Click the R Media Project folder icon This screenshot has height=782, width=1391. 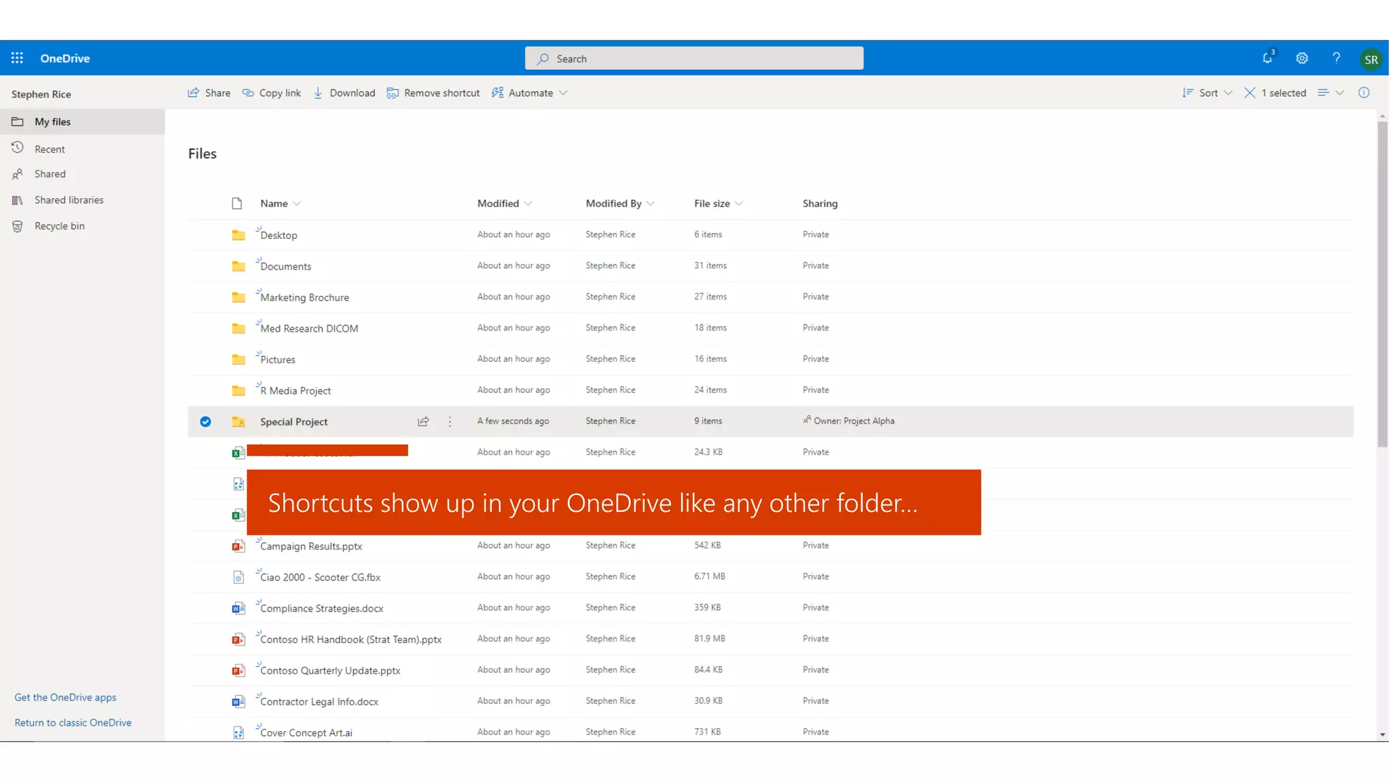(238, 390)
